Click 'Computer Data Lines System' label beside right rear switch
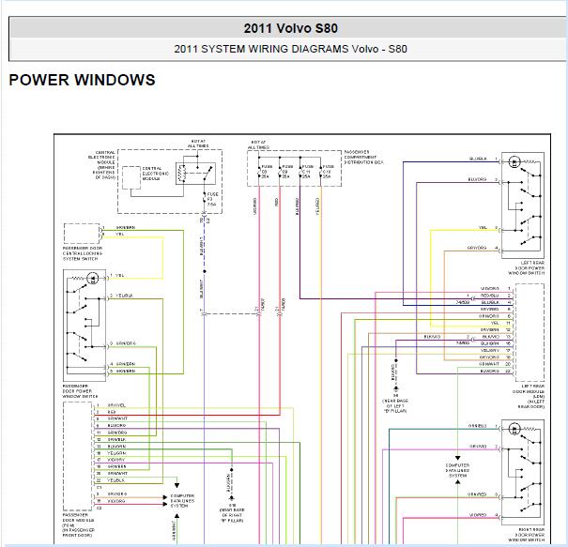The height and width of the screenshot is (547, 568). (458, 470)
